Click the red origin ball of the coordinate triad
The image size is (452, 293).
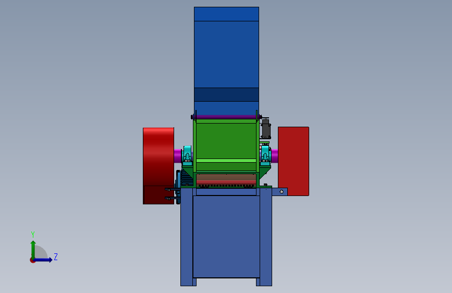32,260
